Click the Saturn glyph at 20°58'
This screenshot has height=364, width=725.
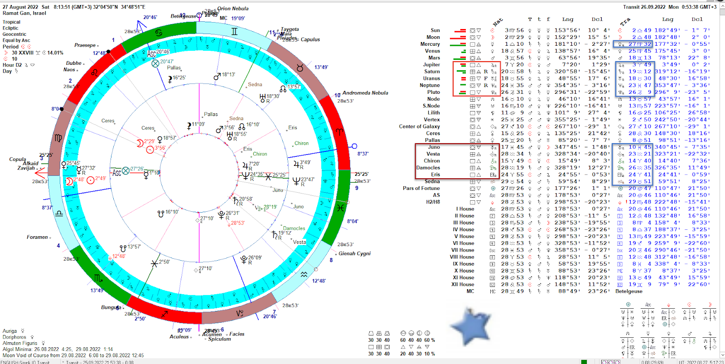coord(236,201)
